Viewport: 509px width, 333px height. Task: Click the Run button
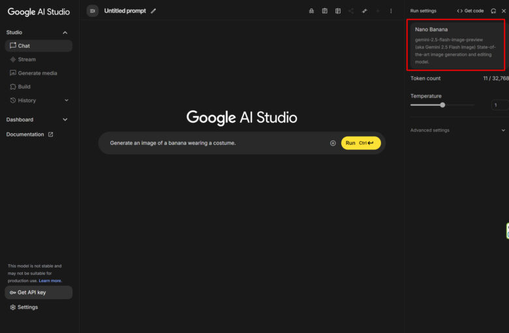pos(361,143)
